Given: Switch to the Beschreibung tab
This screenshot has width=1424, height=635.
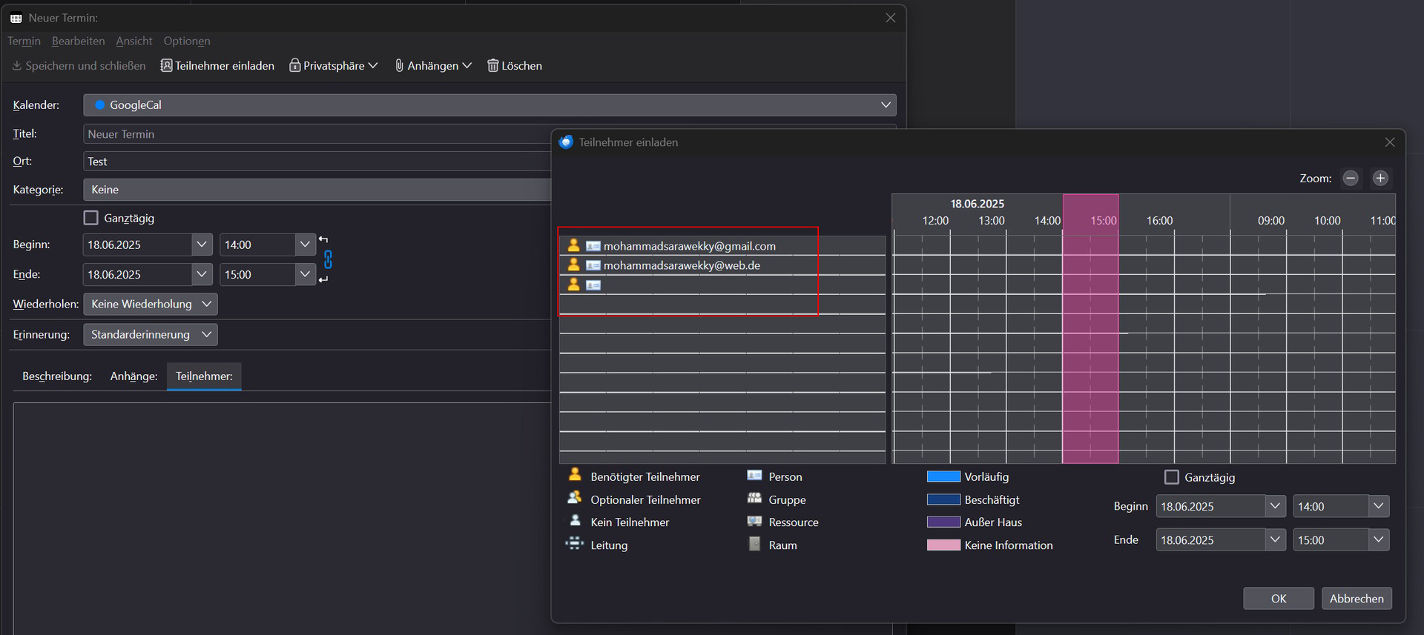Looking at the screenshot, I should [57, 376].
